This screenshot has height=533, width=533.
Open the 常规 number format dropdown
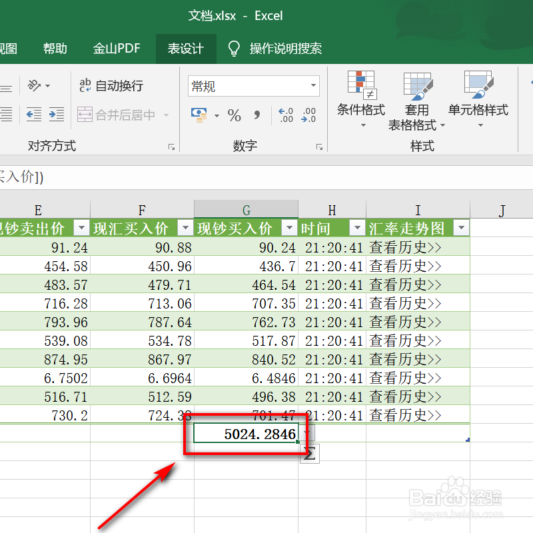click(312, 85)
